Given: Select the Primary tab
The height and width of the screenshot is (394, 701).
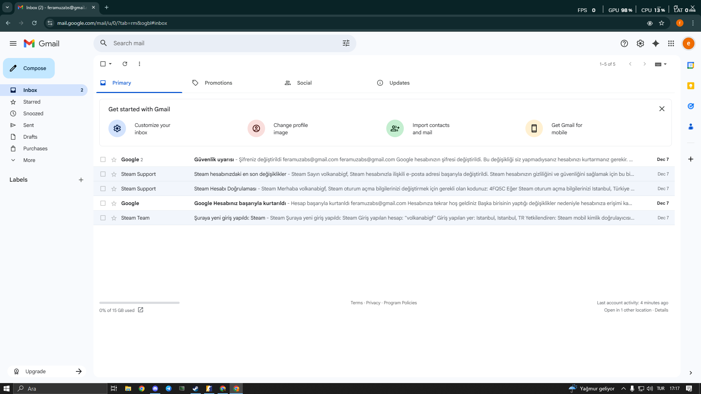Looking at the screenshot, I should coord(139,83).
